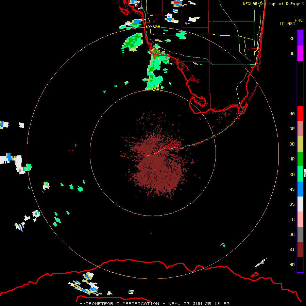Image resolution: width=306 pixels, height=306 pixels.
Task: Click the BI brown legend swatch
Action: pyautogui.click(x=300, y=250)
